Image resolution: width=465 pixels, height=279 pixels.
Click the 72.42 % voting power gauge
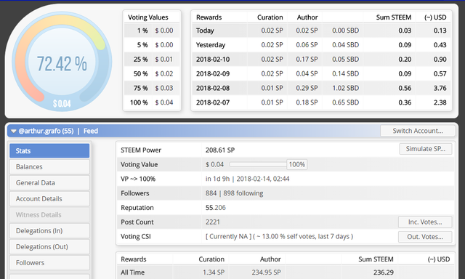(x=62, y=62)
